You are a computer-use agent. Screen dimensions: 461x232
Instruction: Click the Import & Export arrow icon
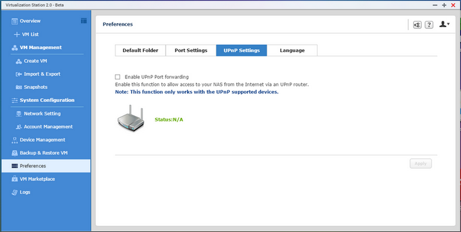pyautogui.click(x=18, y=74)
